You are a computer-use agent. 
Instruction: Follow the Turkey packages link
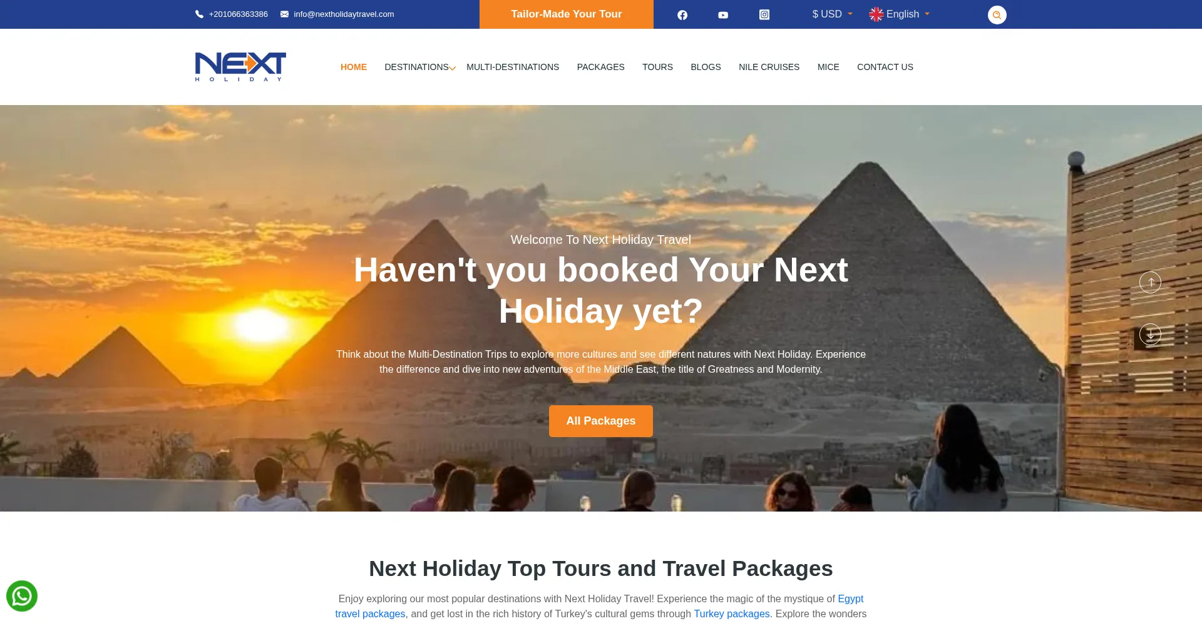[732, 613]
